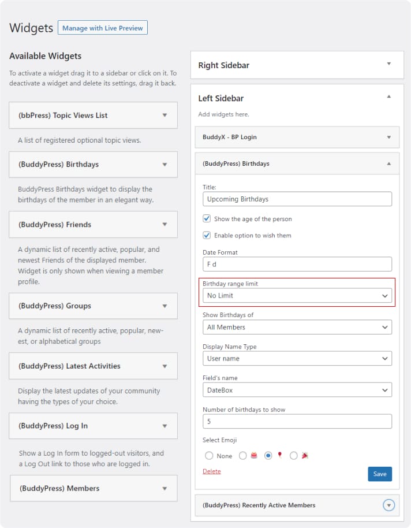This screenshot has width=411, height=528.
Task: Expand the (BuddyPress) Log In widget arrow
Action: click(165, 426)
